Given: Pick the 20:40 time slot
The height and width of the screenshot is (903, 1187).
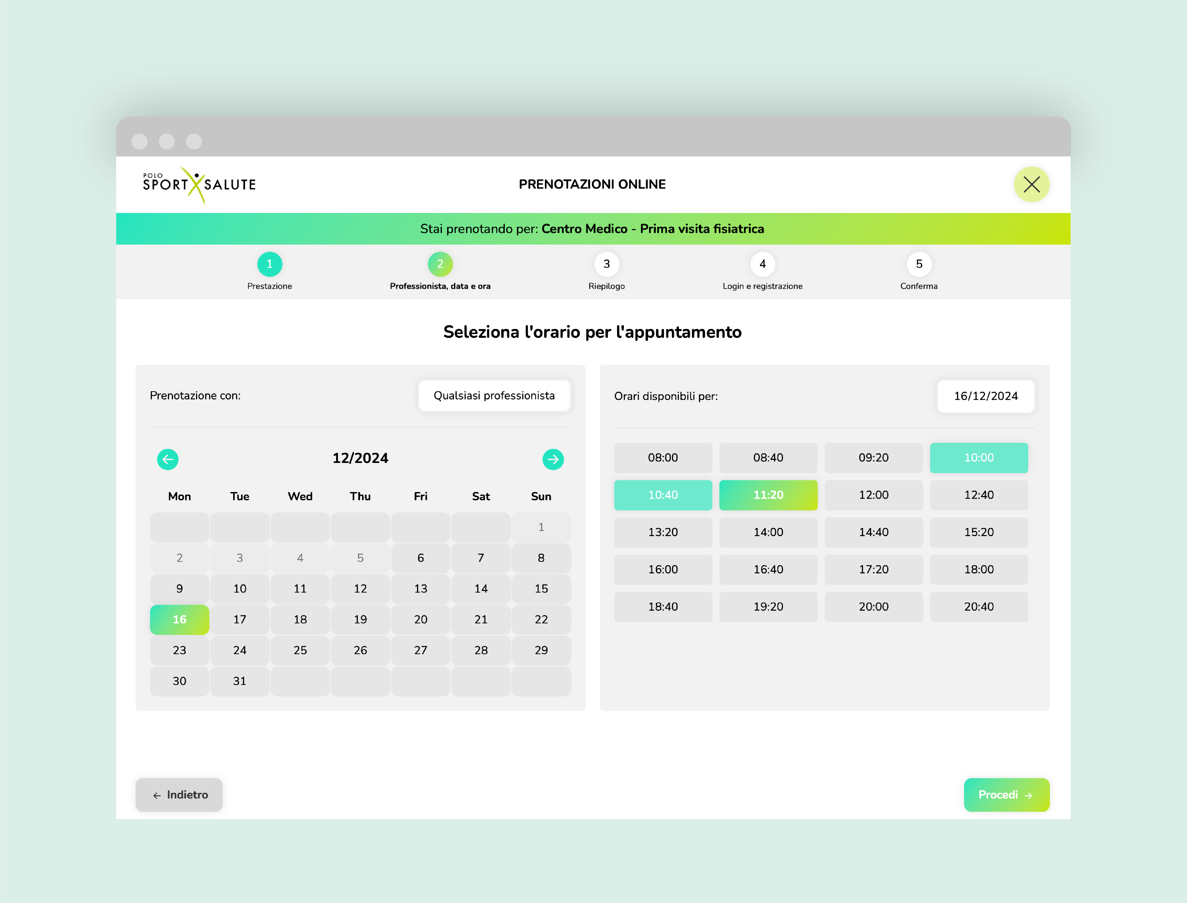Looking at the screenshot, I should (978, 606).
